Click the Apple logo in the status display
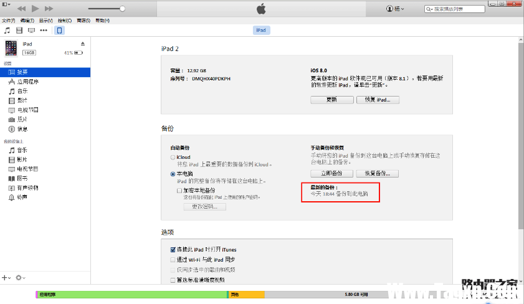Image resolution: width=524 pixels, height=304 pixels. tap(261, 9)
